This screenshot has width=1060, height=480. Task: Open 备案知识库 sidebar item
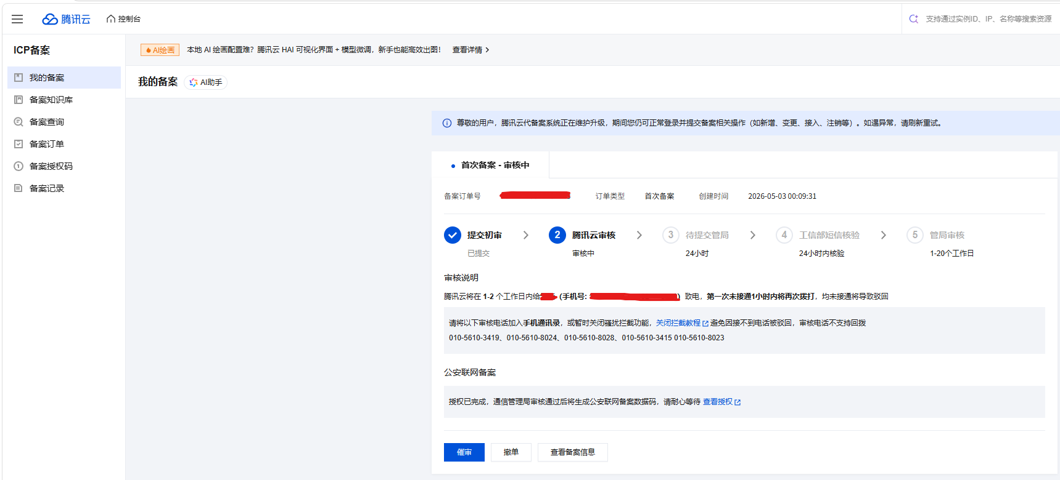[64, 100]
